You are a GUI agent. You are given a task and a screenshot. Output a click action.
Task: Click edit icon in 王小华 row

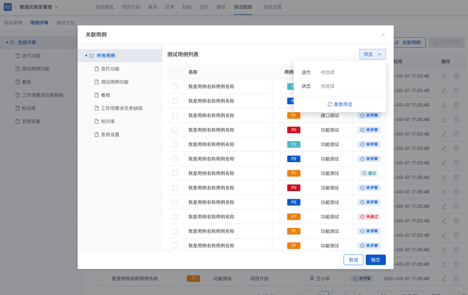pyautogui.click(x=444, y=279)
